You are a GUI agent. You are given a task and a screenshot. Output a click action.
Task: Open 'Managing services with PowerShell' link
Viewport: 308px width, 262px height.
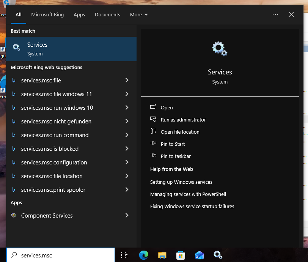[188, 194]
